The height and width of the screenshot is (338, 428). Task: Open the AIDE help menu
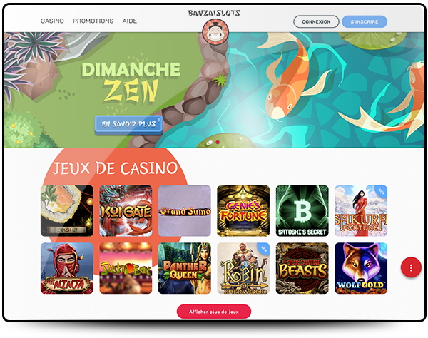click(130, 21)
